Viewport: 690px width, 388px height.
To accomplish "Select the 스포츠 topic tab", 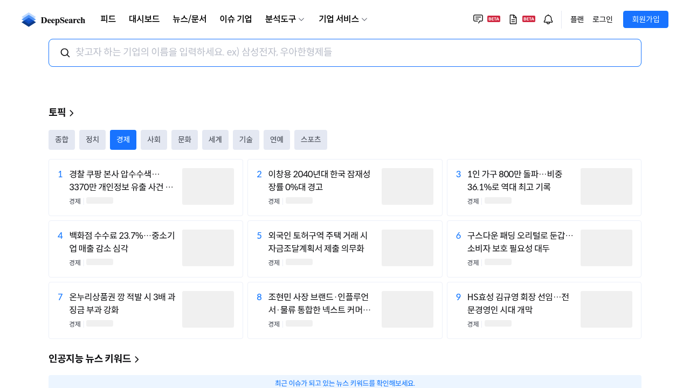I will [x=310, y=140].
